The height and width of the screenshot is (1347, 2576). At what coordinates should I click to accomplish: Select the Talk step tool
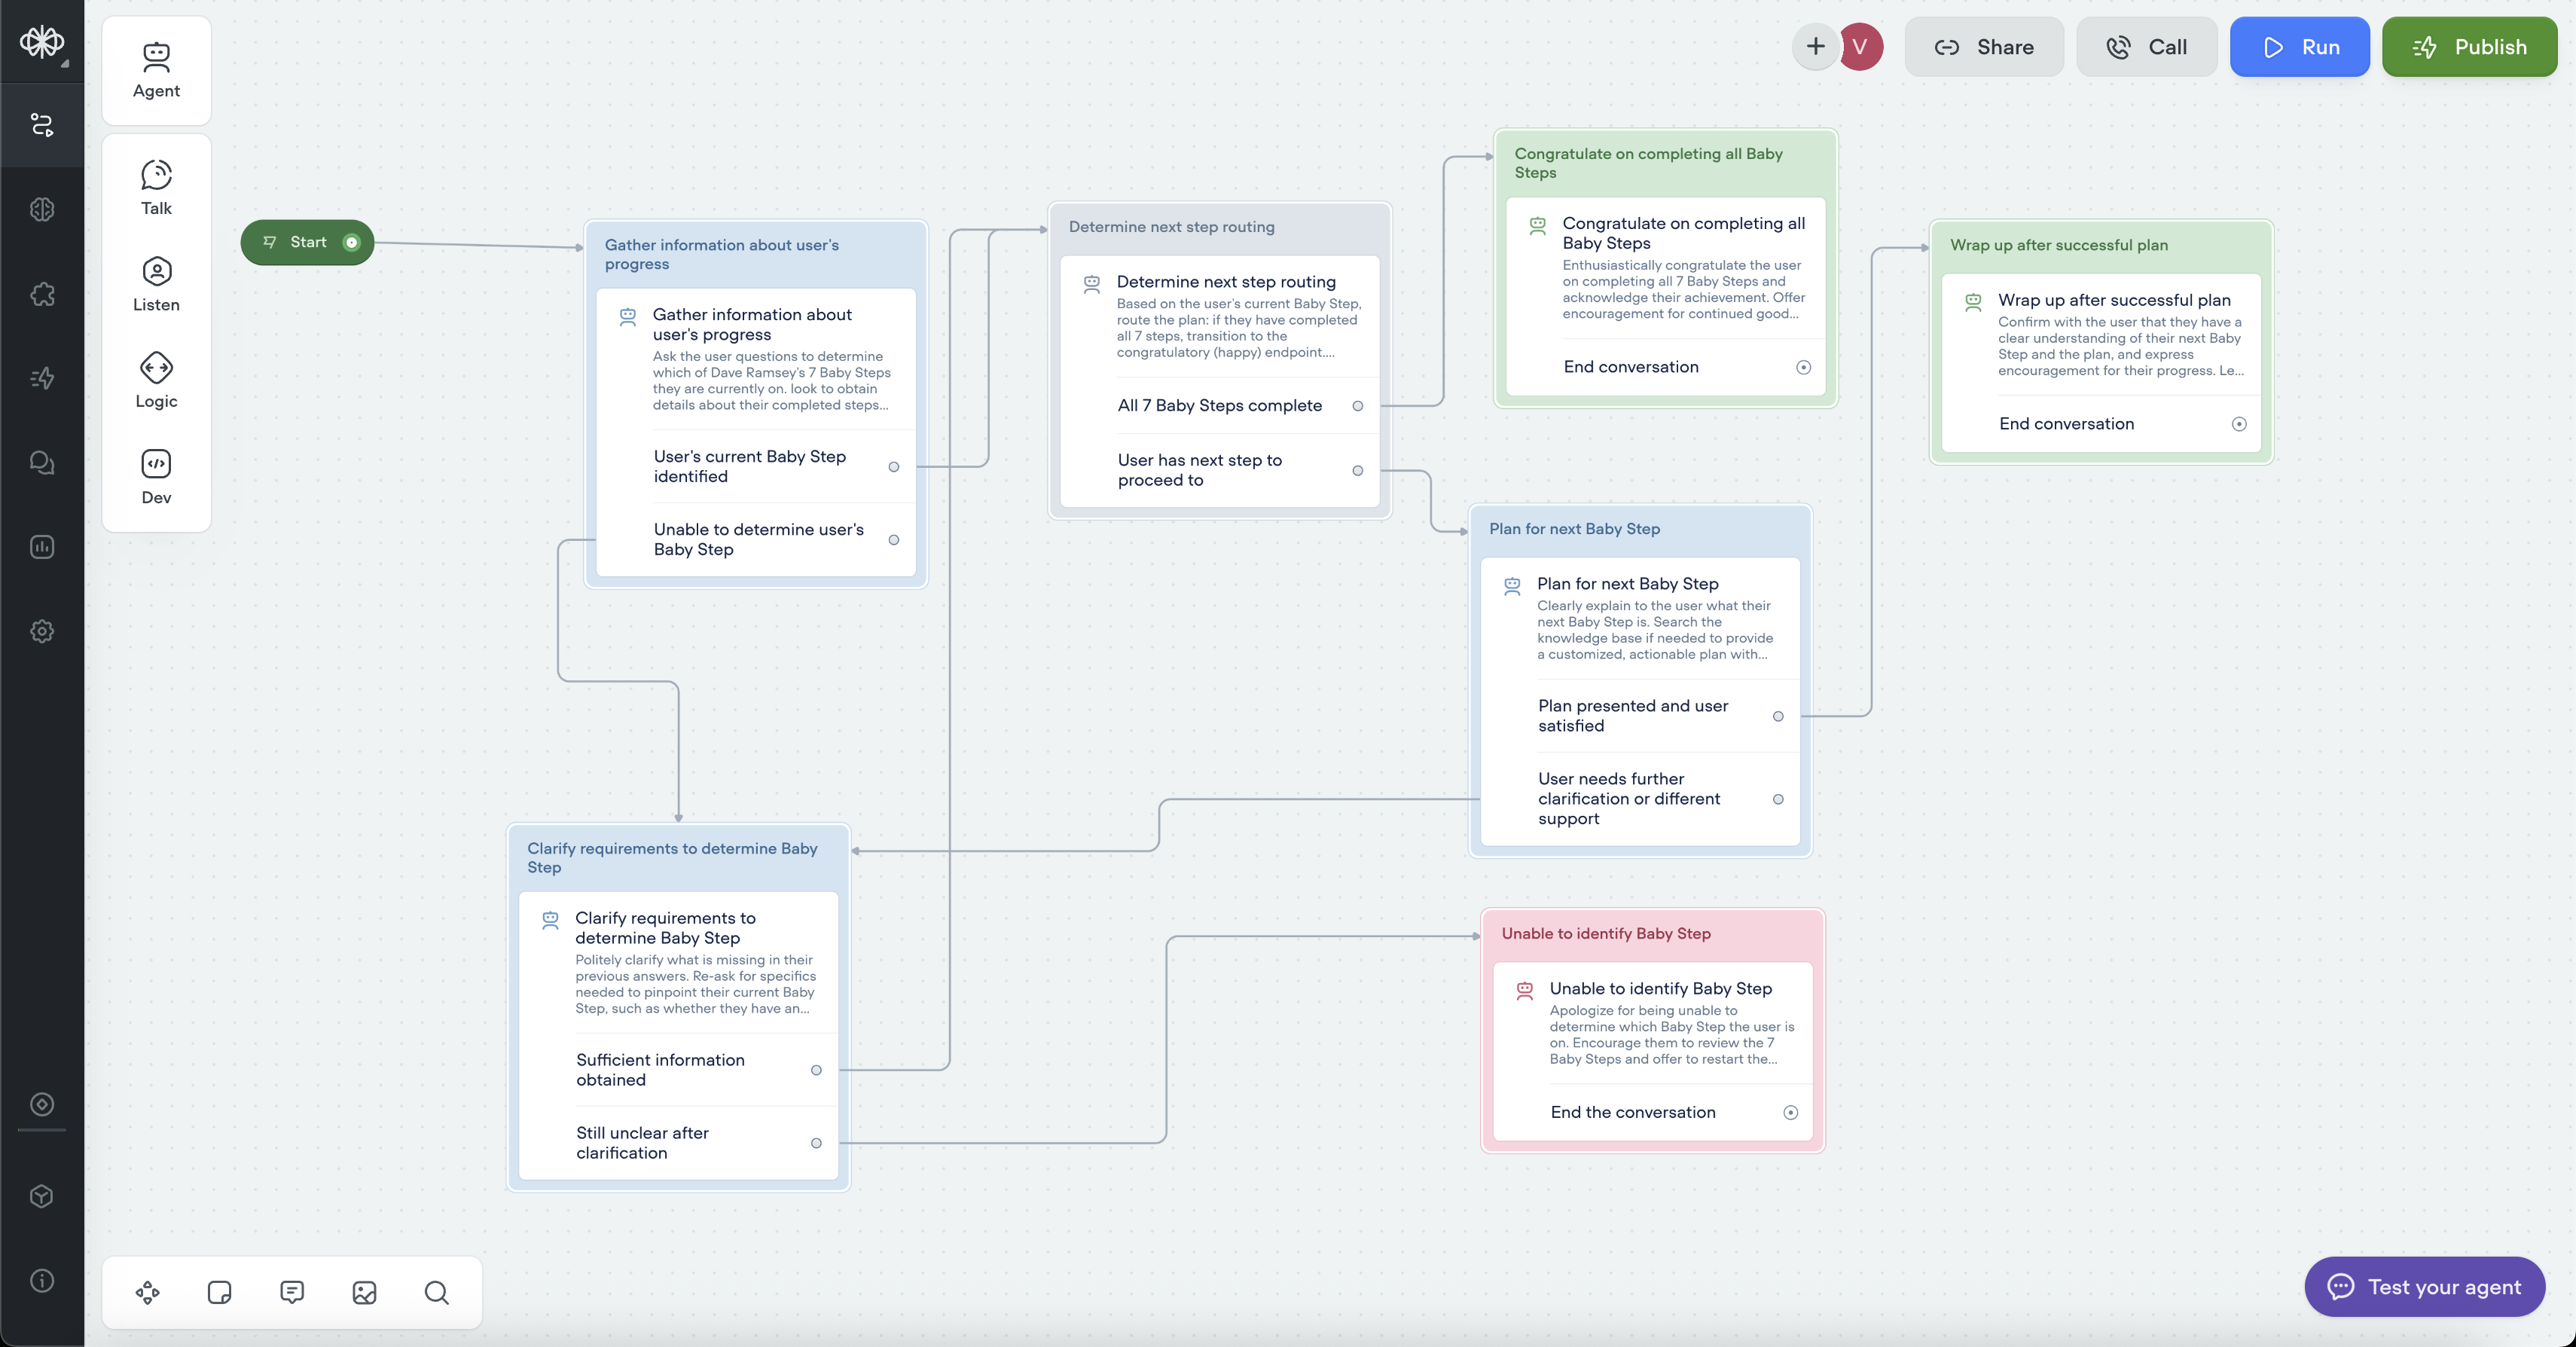[156, 187]
